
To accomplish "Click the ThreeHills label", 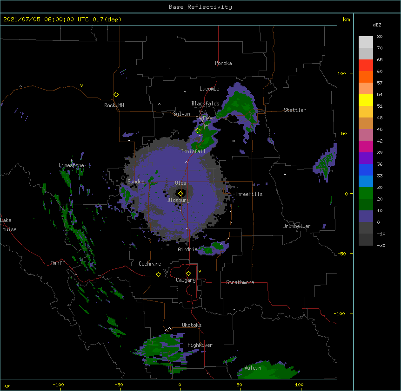I will click(248, 194).
